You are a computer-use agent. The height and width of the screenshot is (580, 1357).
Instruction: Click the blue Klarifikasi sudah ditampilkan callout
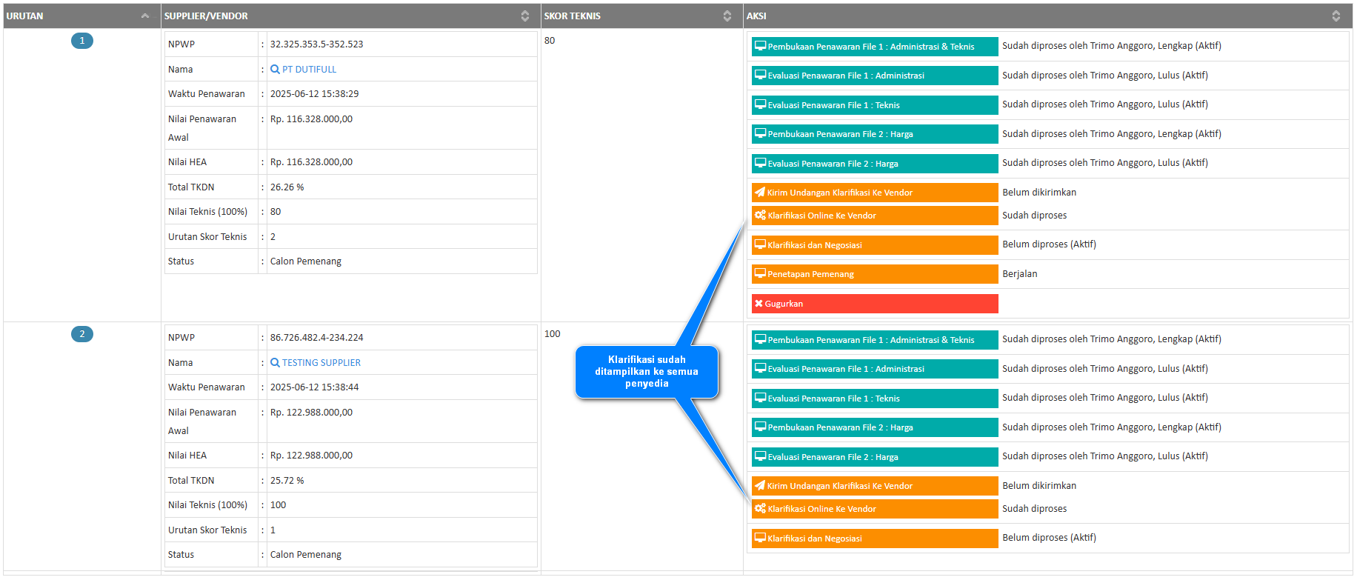[647, 372]
